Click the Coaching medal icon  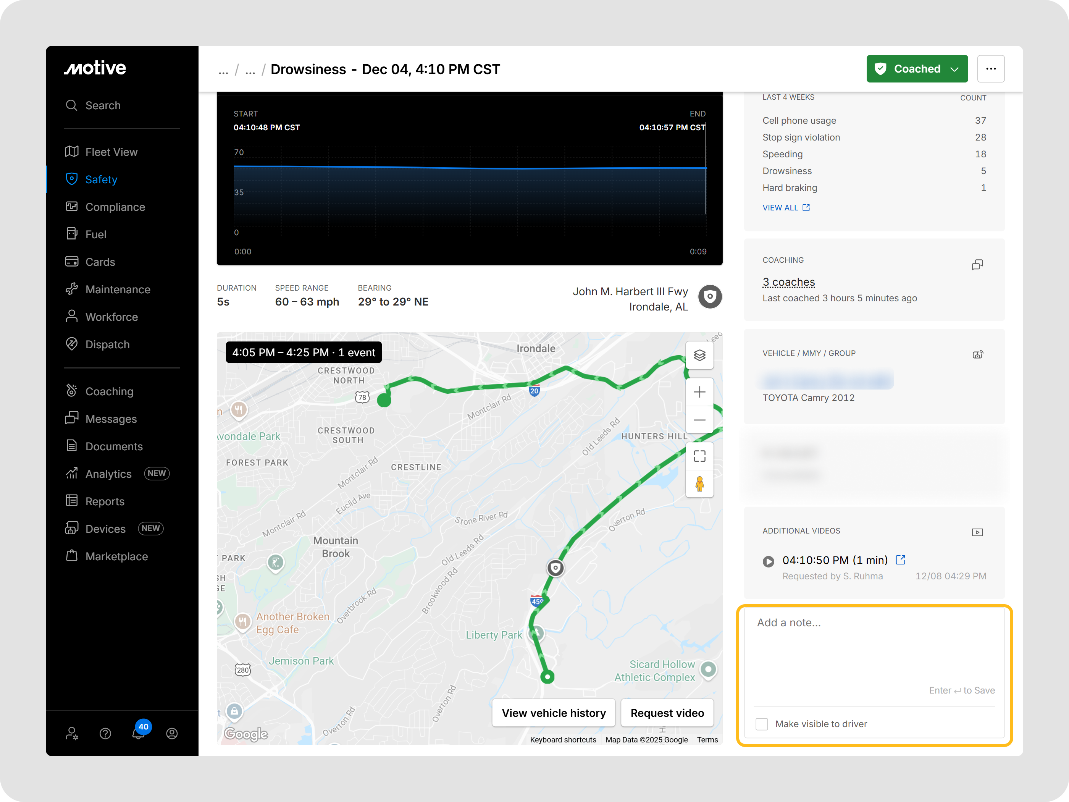pos(71,390)
